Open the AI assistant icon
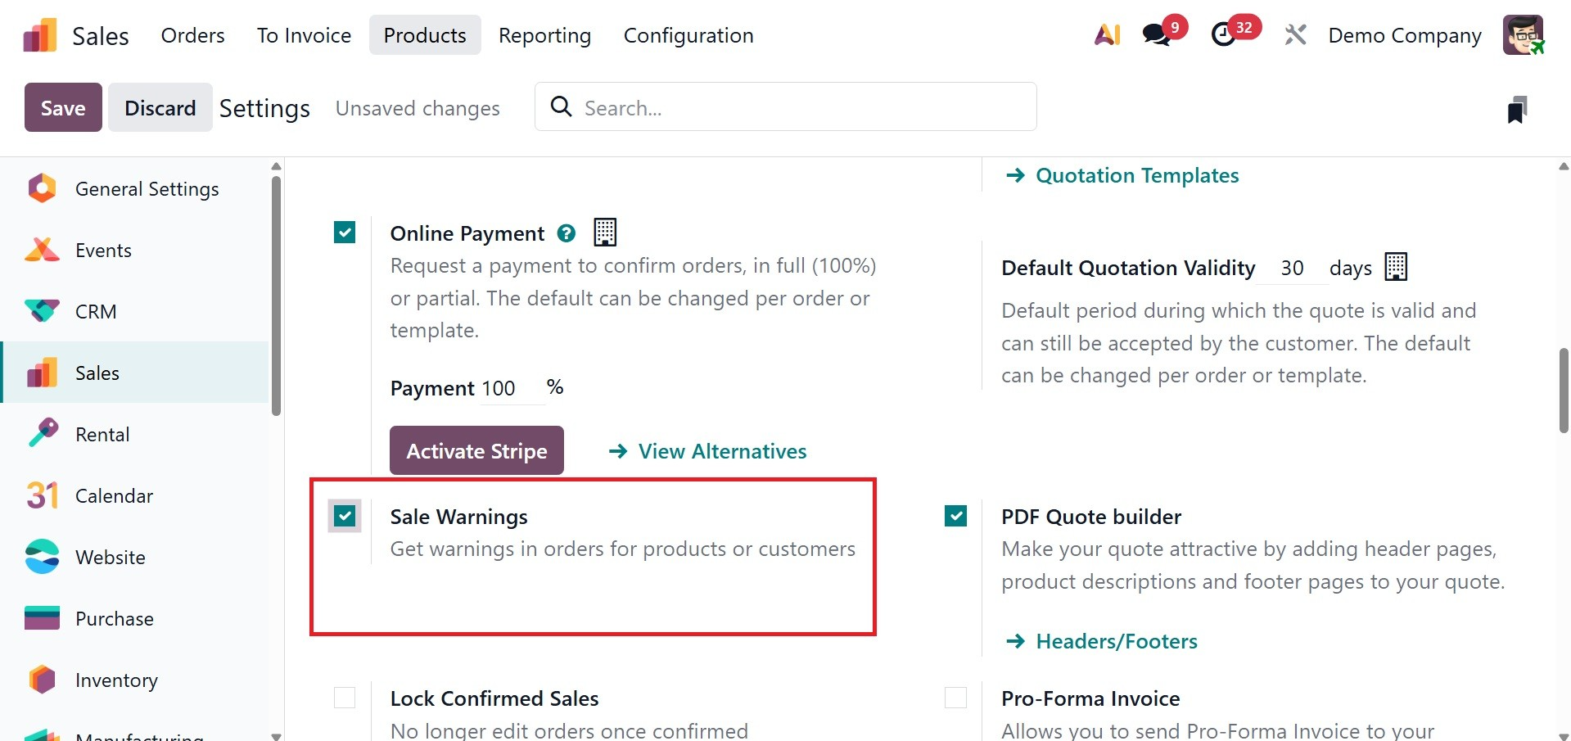 click(x=1107, y=35)
